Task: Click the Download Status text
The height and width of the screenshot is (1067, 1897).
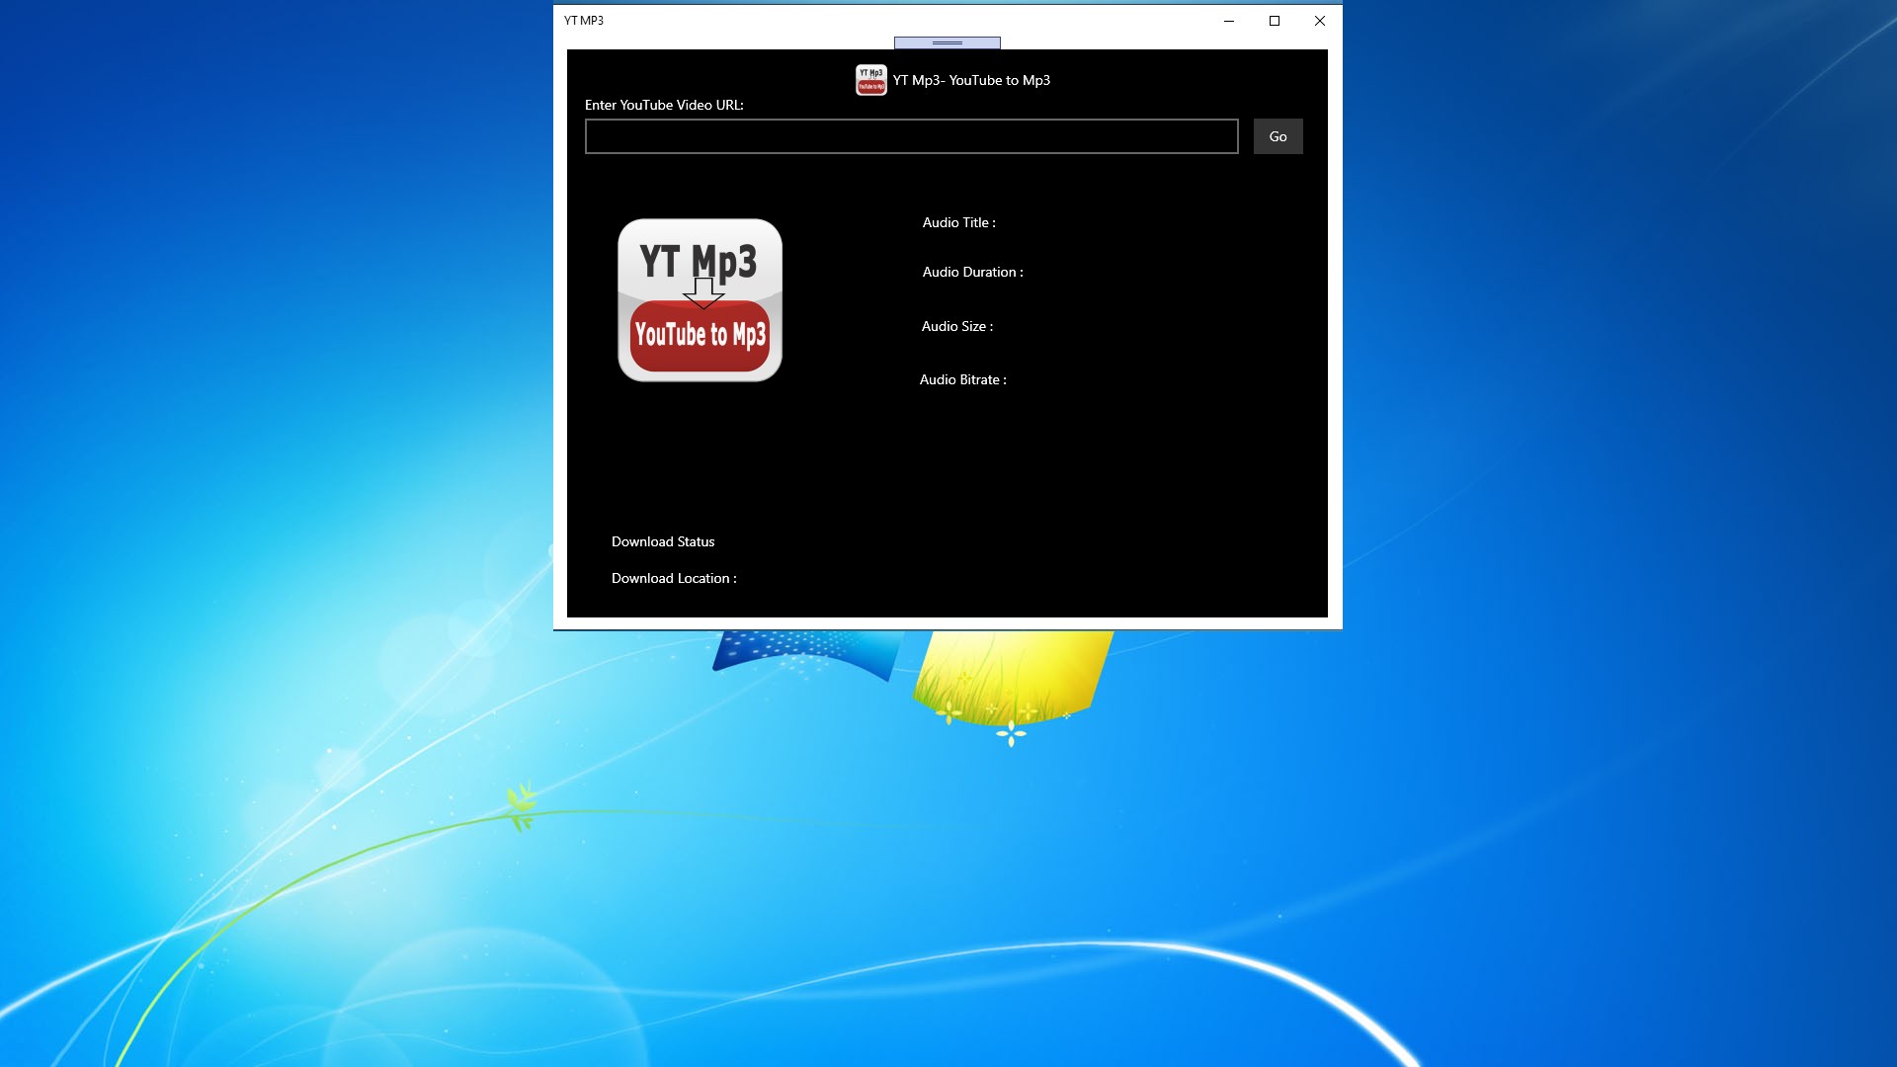Action: pos(662,542)
